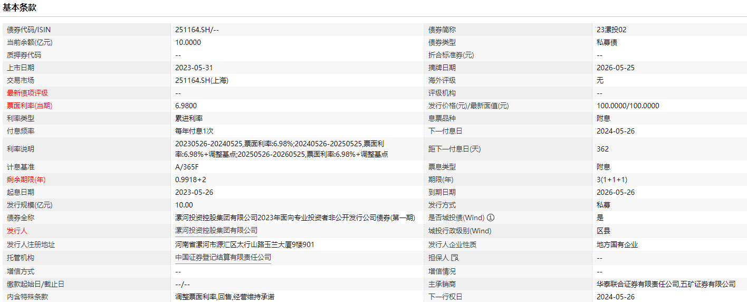The height and width of the screenshot is (302, 747).
Task: Click the red 票面利率(当期) label
Action: click(x=30, y=106)
